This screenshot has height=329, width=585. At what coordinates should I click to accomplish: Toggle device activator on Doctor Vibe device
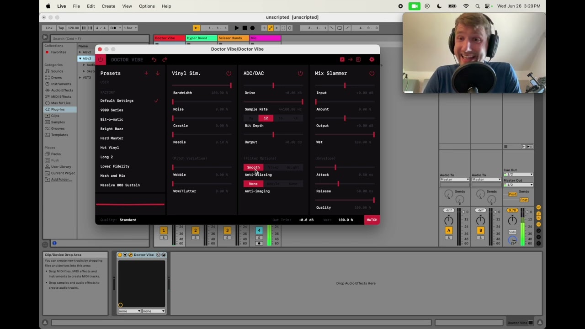click(120, 255)
